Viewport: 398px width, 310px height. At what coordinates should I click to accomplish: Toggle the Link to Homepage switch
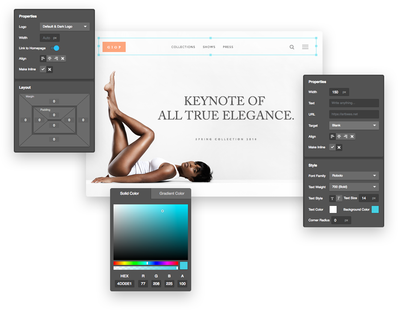[x=55, y=48]
